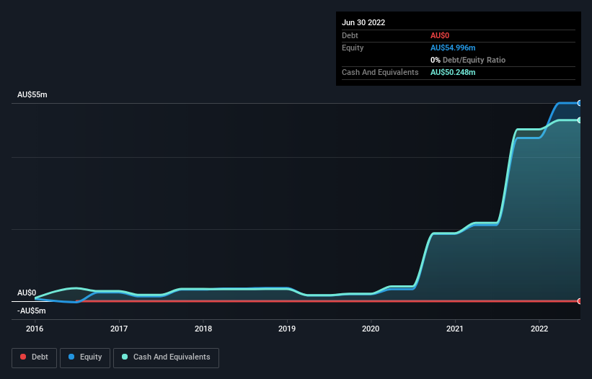Click the 2016 x-axis label

pyautogui.click(x=35, y=329)
